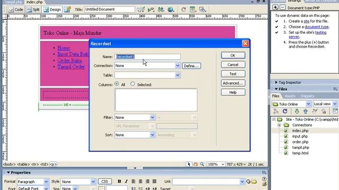Click the Get files green arrow
This screenshot has width=339, height=190.
tap(297, 111)
